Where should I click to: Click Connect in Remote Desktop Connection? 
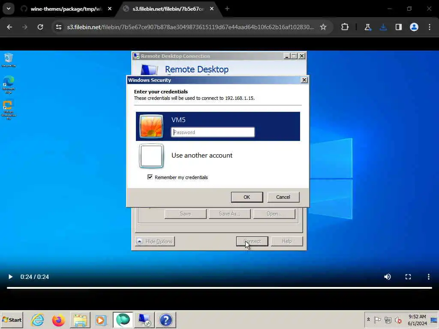[252, 242]
